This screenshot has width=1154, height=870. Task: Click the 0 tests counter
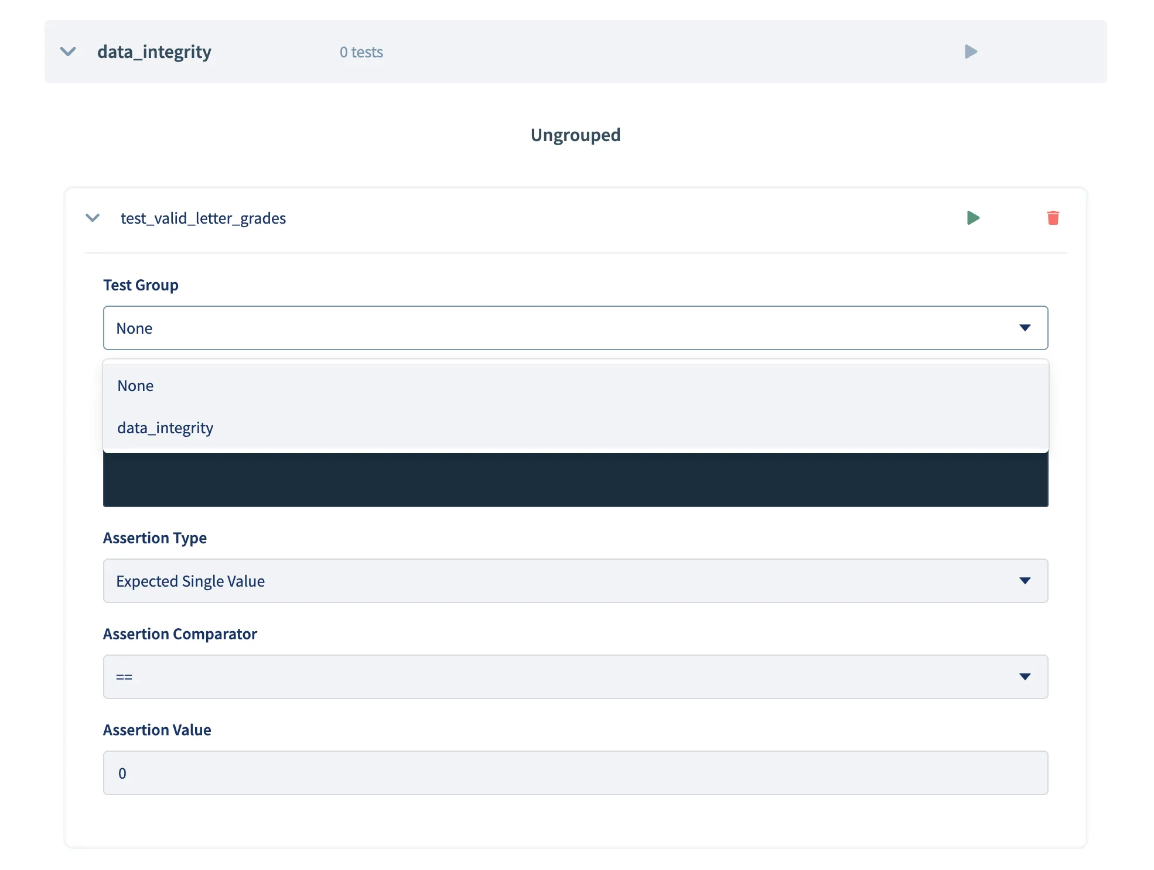click(x=361, y=52)
